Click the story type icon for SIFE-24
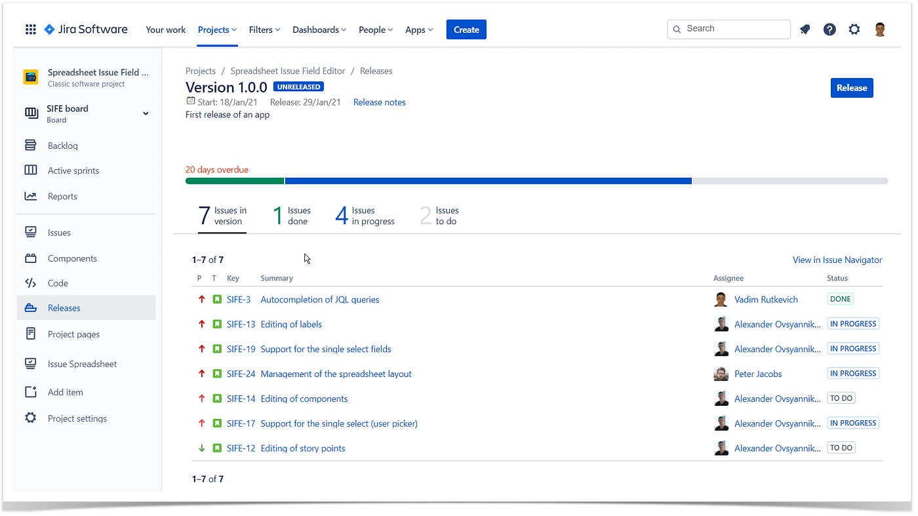 pos(217,374)
